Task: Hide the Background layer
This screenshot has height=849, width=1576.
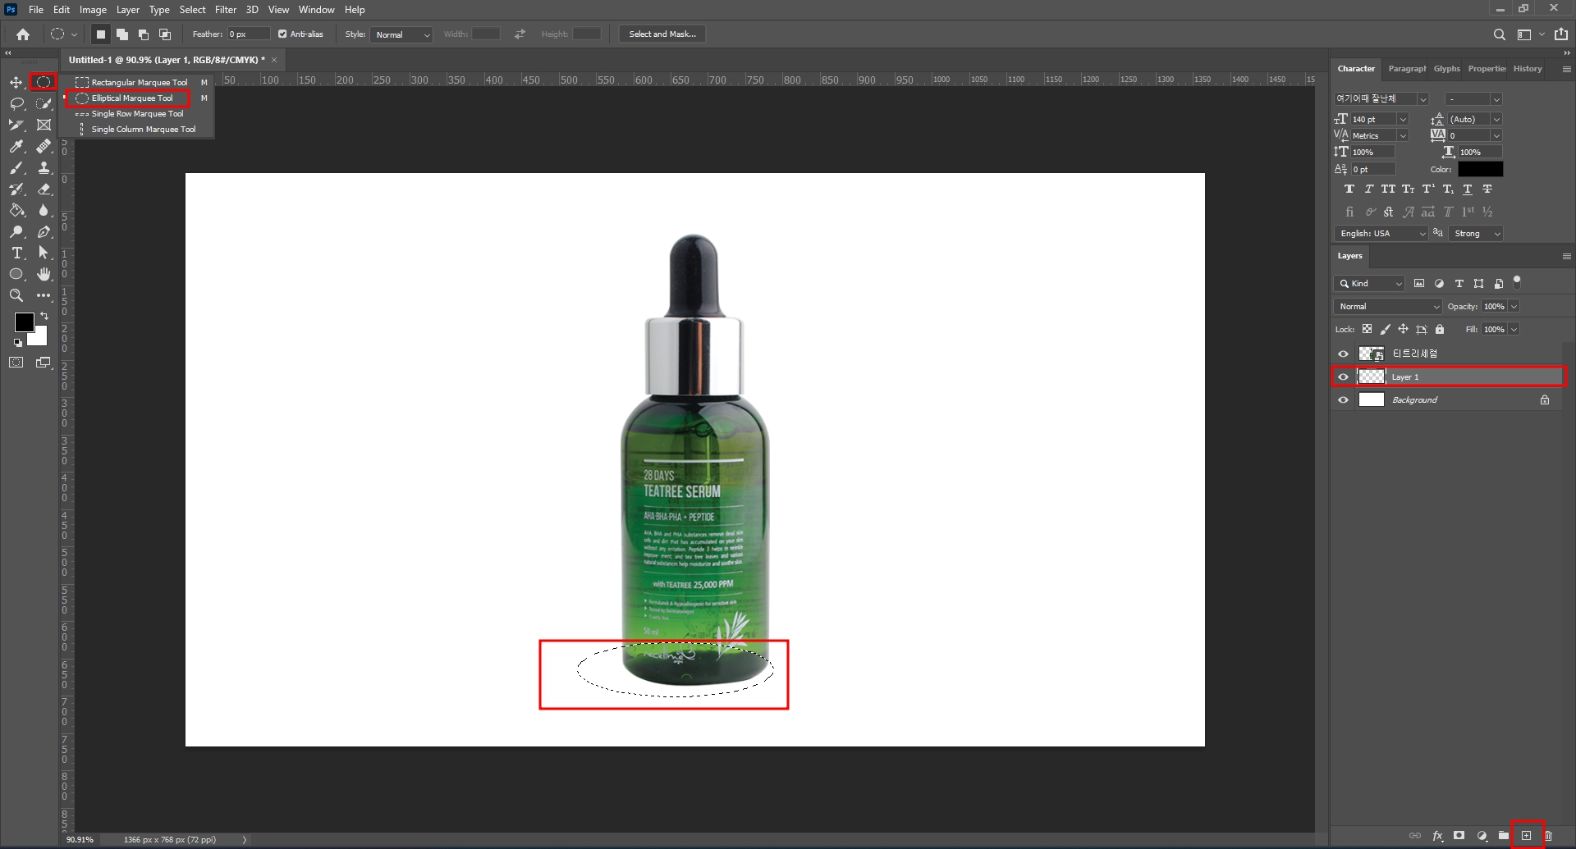Action: tap(1343, 400)
